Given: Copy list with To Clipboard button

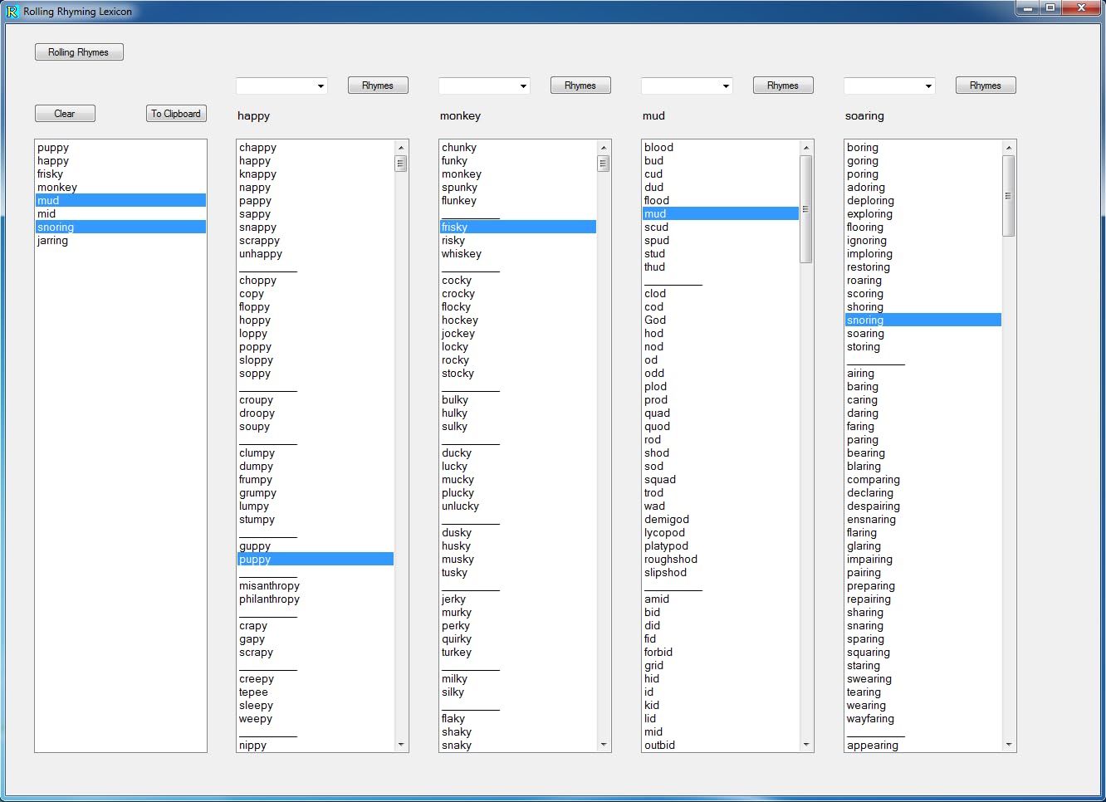Looking at the screenshot, I should point(176,114).
